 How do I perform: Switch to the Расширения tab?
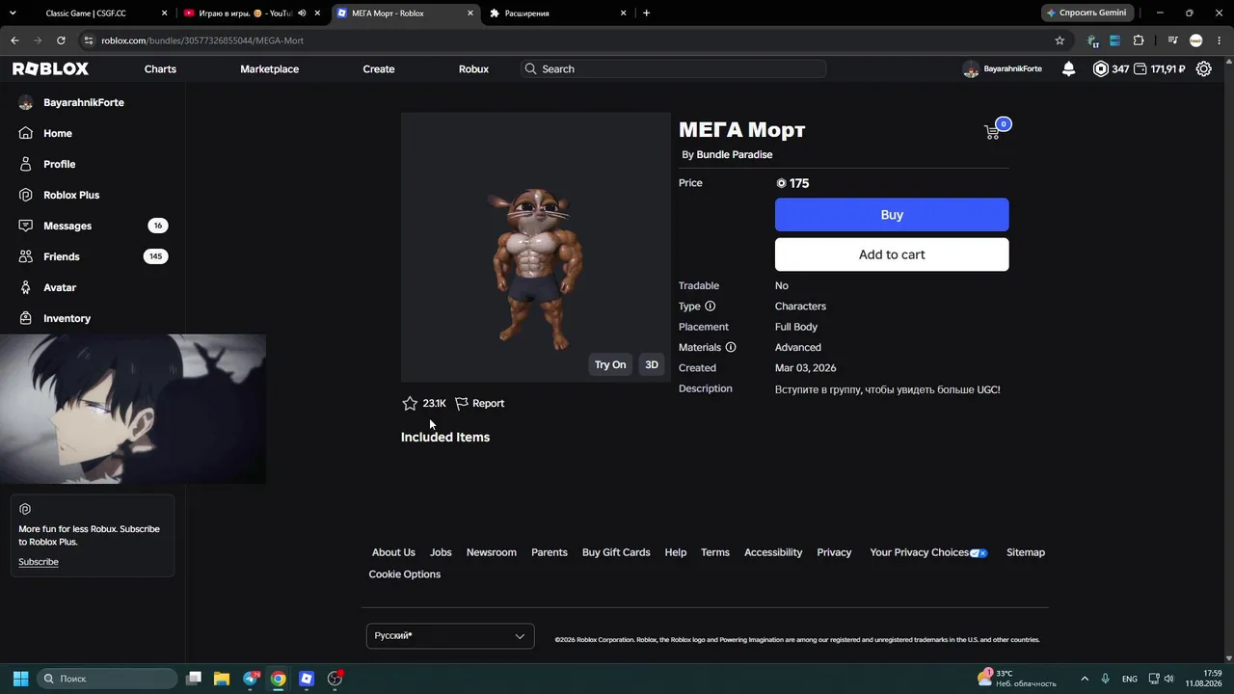coord(558,13)
